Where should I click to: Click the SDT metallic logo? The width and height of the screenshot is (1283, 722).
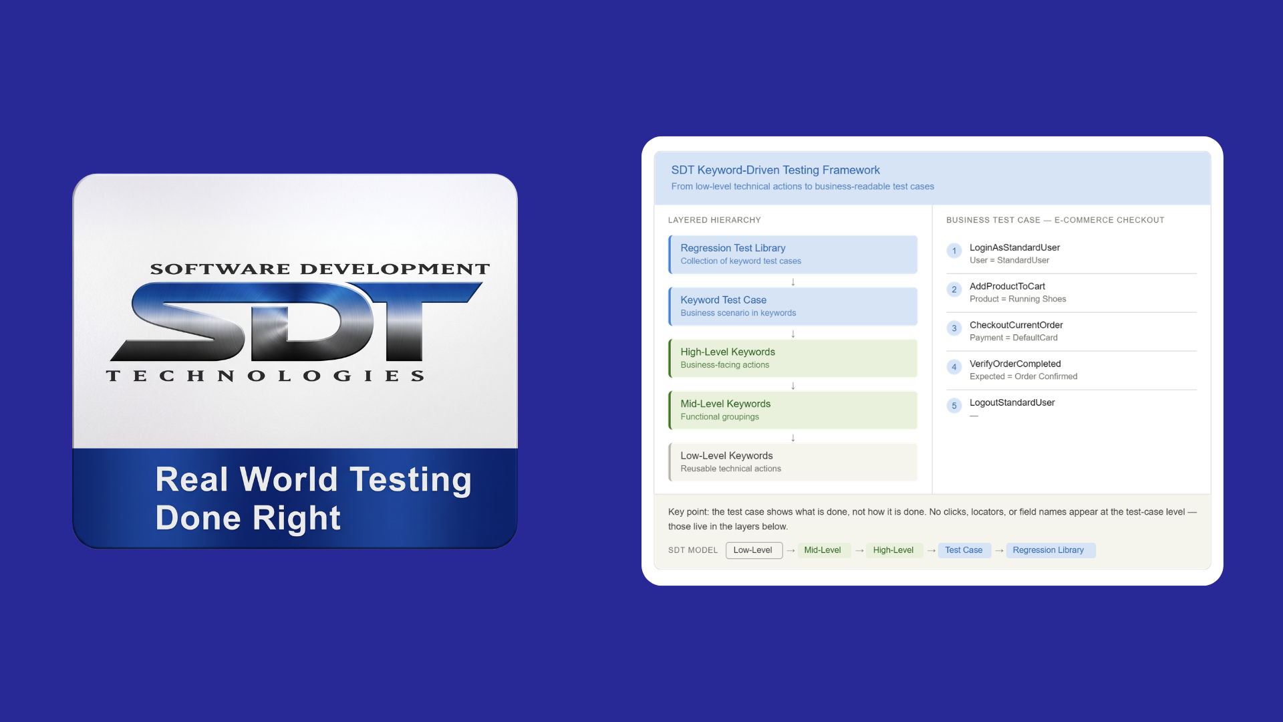pos(297,322)
